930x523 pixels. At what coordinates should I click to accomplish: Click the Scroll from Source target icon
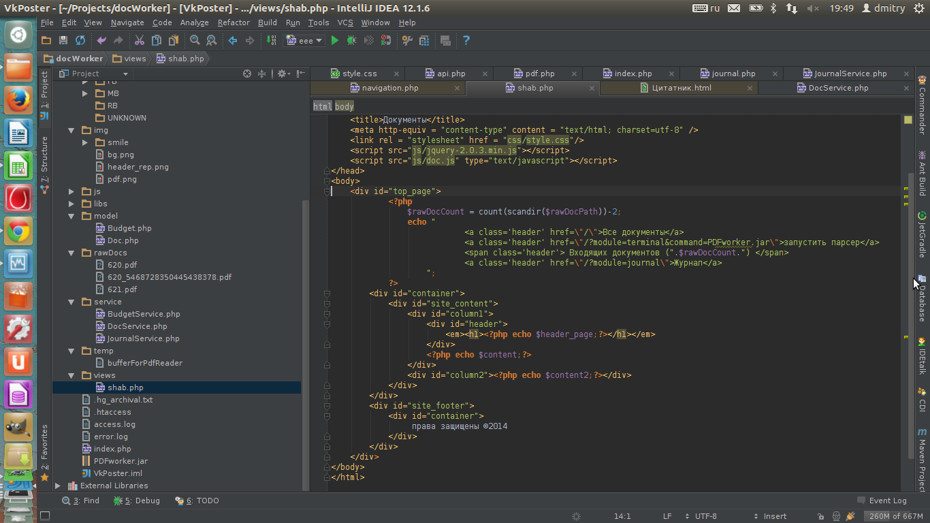coord(247,74)
